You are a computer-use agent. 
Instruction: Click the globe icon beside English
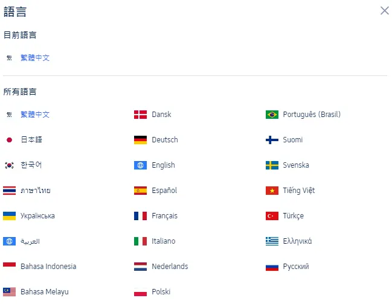(x=140, y=165)
